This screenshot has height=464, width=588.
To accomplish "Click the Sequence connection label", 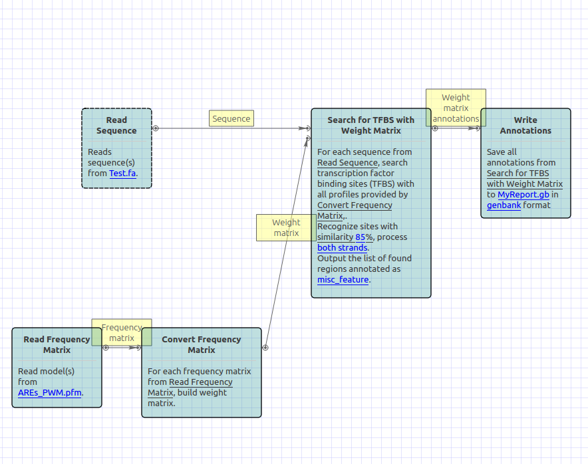I will [x=231, y=119].
